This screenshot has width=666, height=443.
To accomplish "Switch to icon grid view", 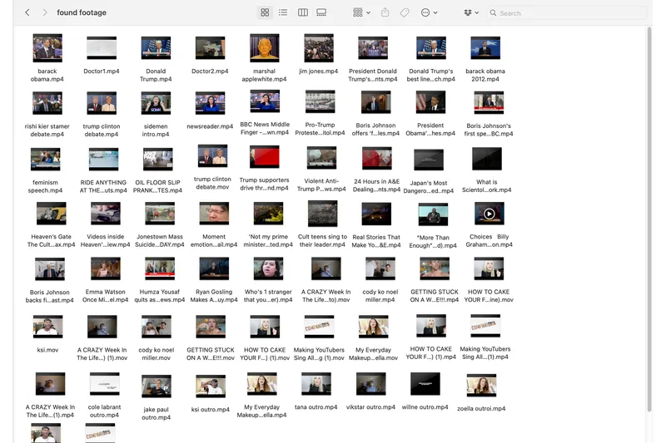I will point(265,12).
